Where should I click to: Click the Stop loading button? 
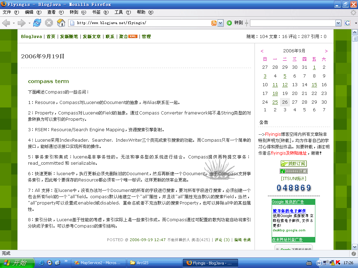49,23
